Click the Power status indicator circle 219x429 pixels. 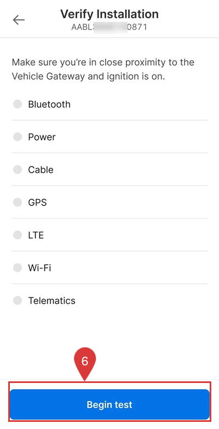coord(18,137)
